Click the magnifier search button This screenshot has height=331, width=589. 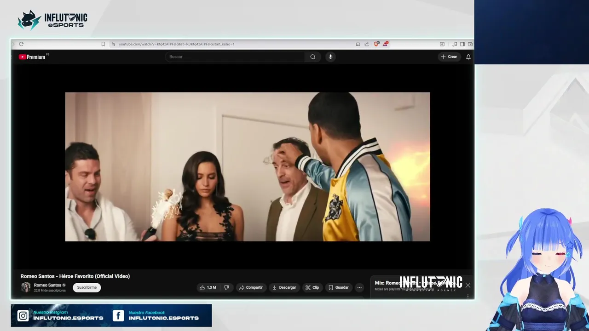click(313, 57)
